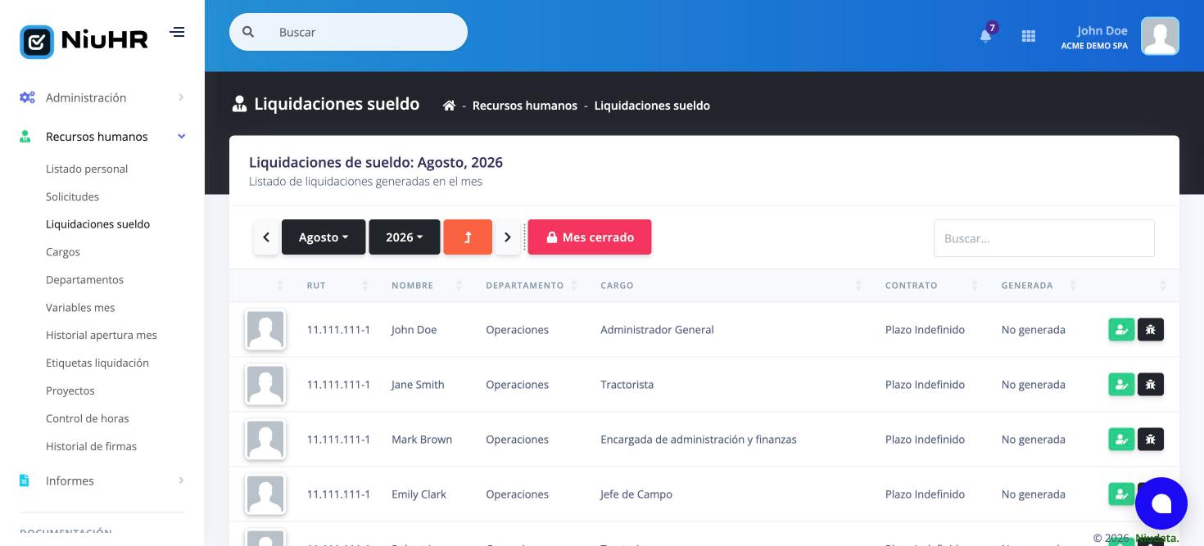The width and height of the screenshot is (1204, 546).
Task: Click the name Jane Smith in the table
Action: pos(418,385)
